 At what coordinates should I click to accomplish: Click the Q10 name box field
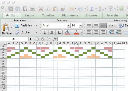point(14,39)
